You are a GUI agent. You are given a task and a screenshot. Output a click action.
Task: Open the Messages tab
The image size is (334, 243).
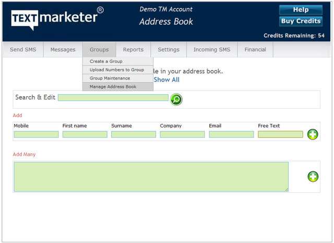(63, 50)
